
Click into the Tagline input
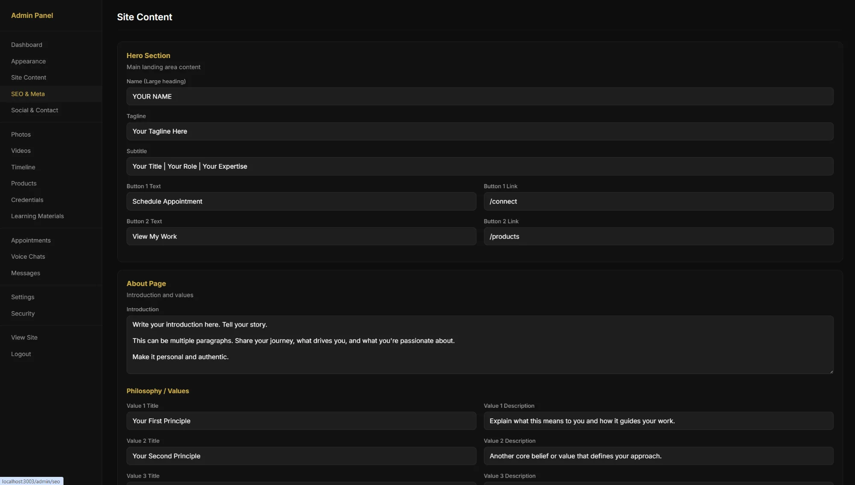click(x=480, y=131)
